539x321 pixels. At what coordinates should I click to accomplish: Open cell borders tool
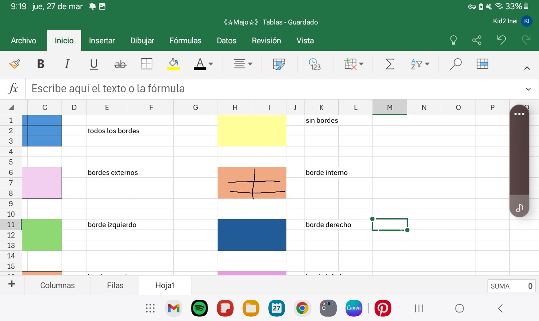147,64
